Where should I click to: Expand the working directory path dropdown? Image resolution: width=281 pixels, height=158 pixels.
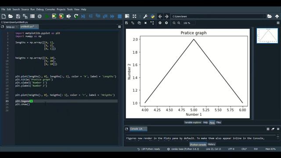(x=264, y=16)
